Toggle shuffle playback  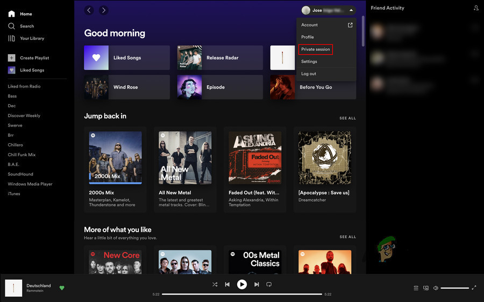[x=215, y=284]
